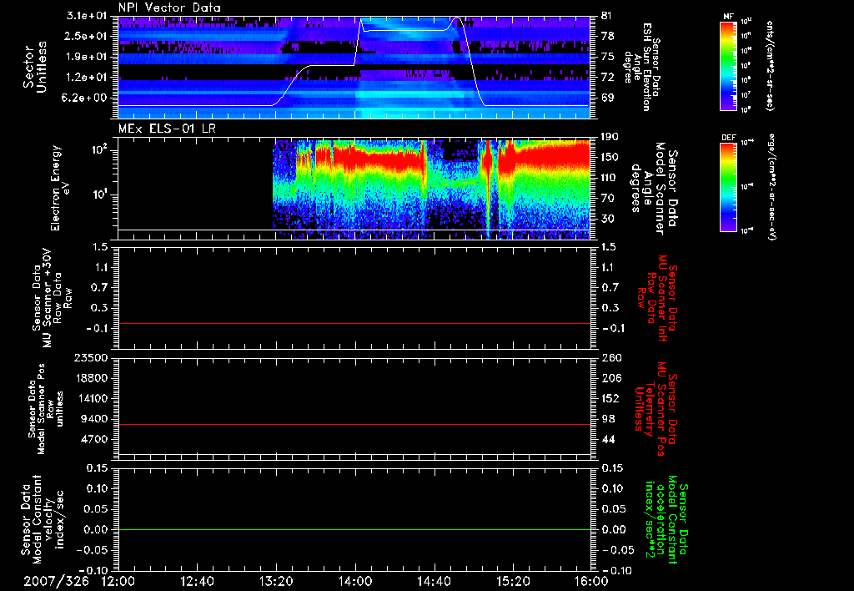
Task: Click the 152 telemetry tick label
Action: click(x=610, y=398)
